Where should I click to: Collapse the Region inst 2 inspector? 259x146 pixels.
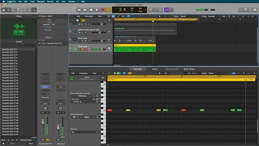click(40, 16)
